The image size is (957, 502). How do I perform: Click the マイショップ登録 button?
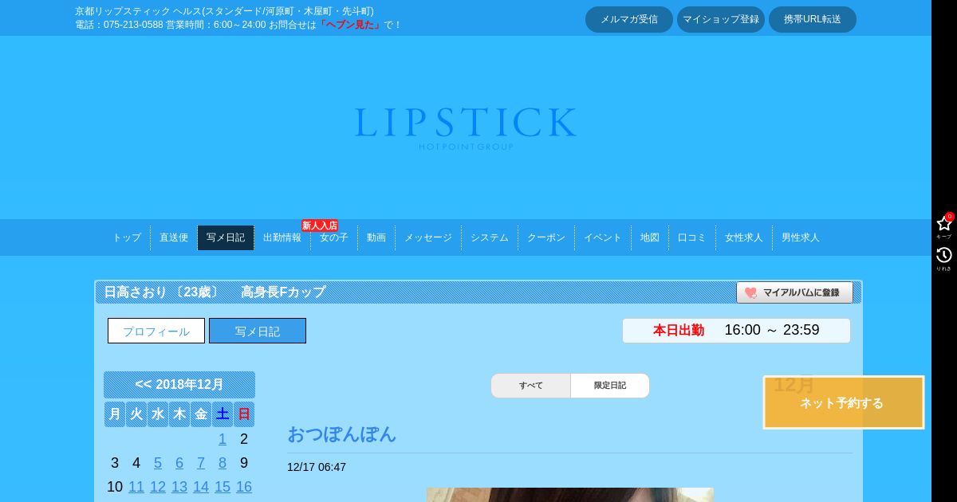pyautogui.click(x=721, y=19)
